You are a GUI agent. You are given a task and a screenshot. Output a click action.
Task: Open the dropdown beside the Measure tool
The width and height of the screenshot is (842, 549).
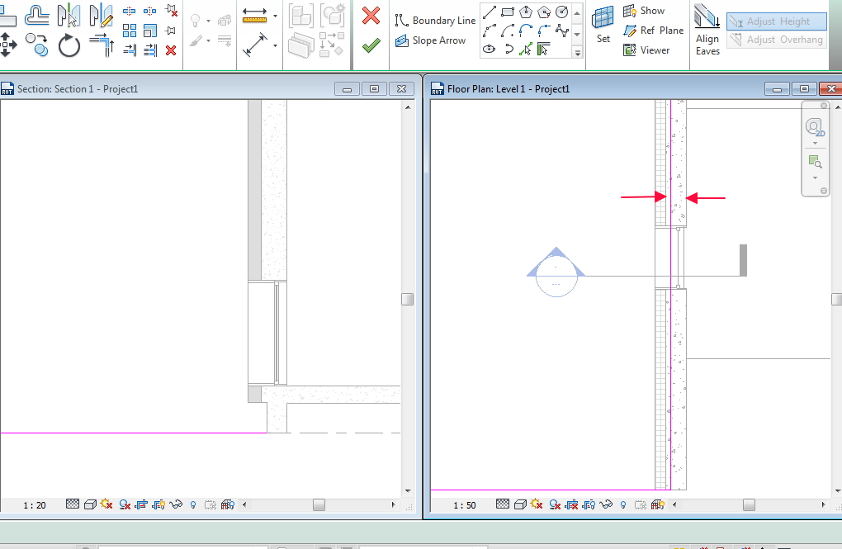pos(275,17)
